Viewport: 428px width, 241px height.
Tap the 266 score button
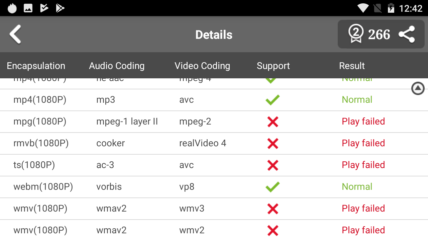tap(379, 34)
